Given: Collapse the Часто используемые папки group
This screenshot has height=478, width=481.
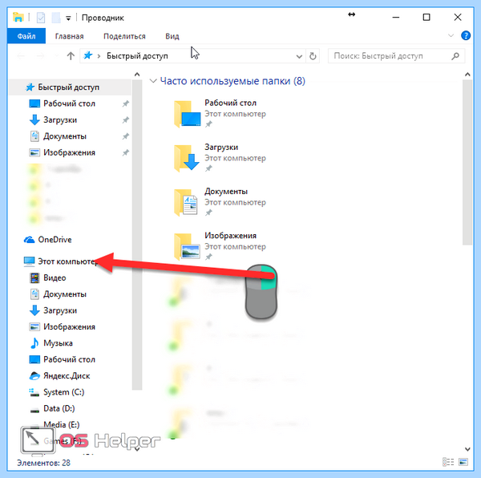Looking at the screenshot, I should tap(153, 81).
